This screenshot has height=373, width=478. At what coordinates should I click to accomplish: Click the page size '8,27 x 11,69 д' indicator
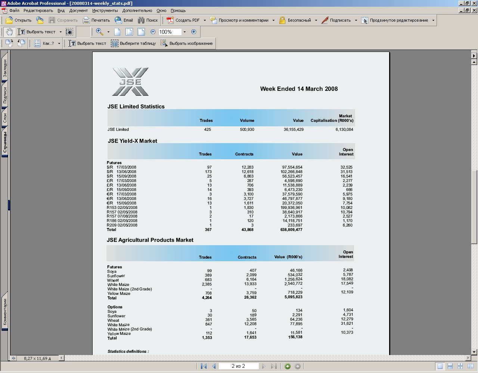point(37,358)
